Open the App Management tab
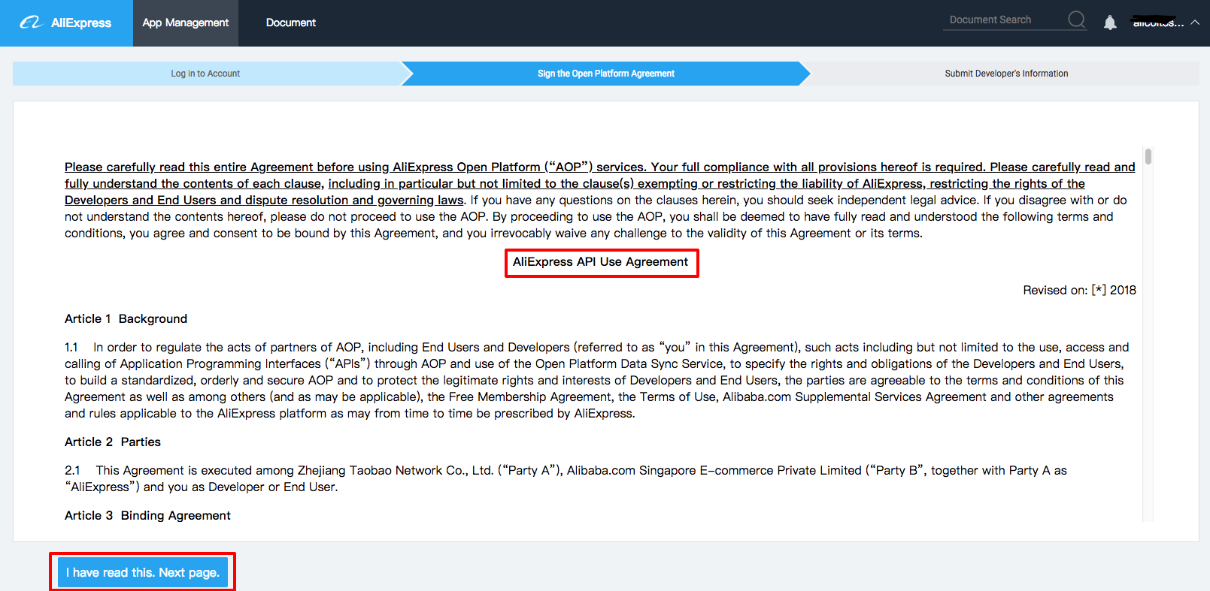 tap(186, 23)
